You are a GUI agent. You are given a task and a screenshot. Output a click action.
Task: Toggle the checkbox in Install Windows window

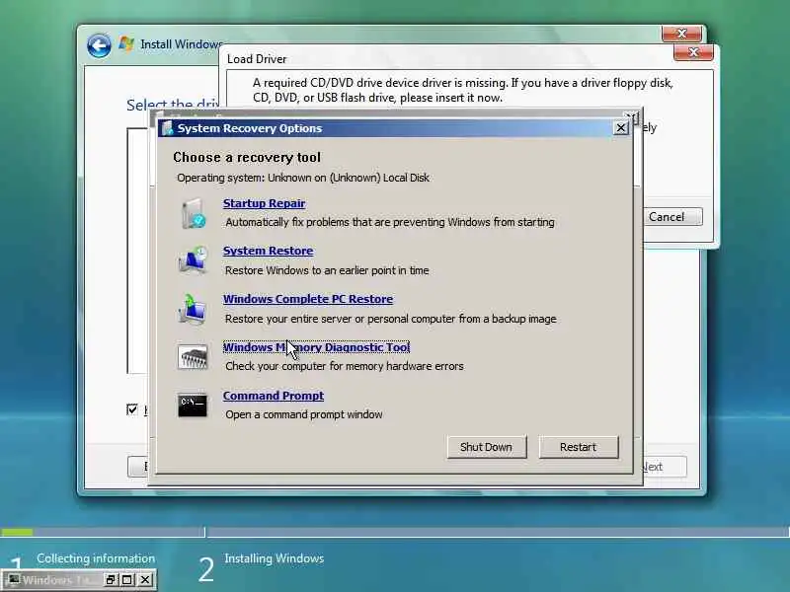[x=132, y=409]
